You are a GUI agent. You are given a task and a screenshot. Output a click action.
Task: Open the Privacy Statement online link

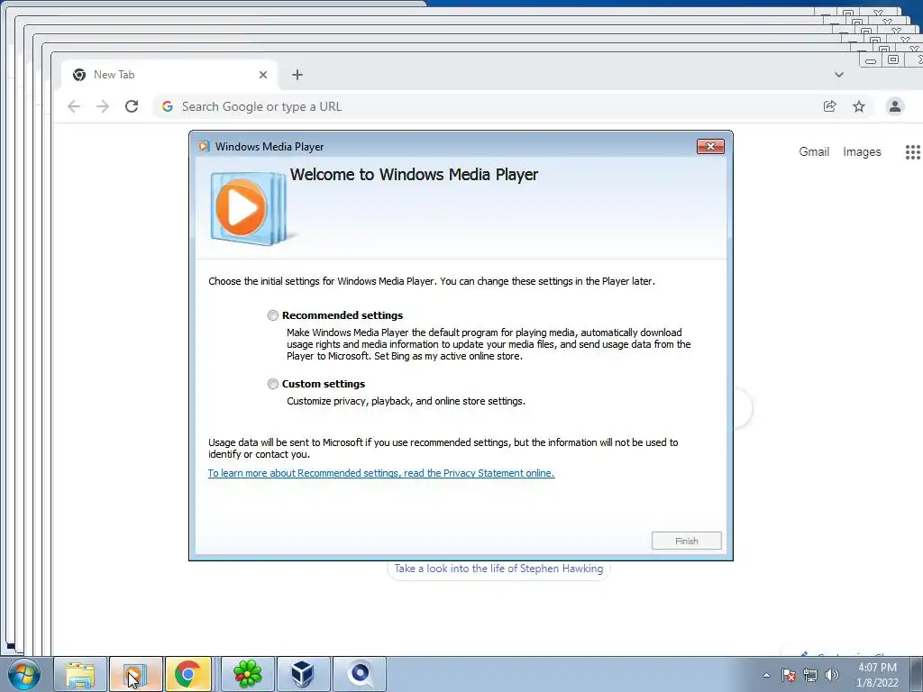tap(381, 473)
